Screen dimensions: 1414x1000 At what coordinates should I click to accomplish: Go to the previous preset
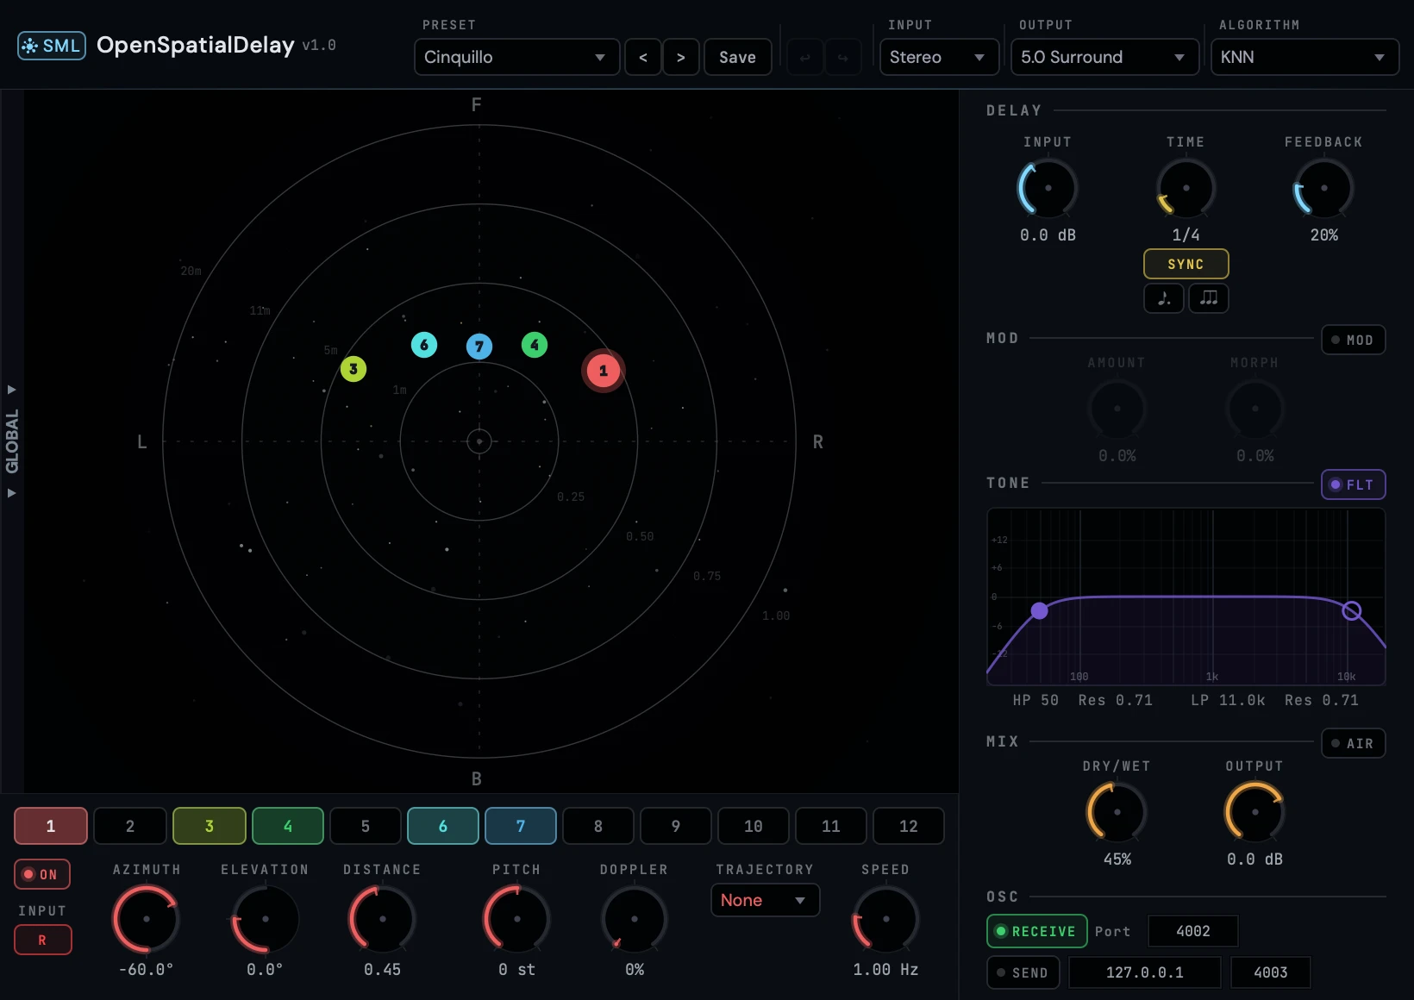[643, 58]
